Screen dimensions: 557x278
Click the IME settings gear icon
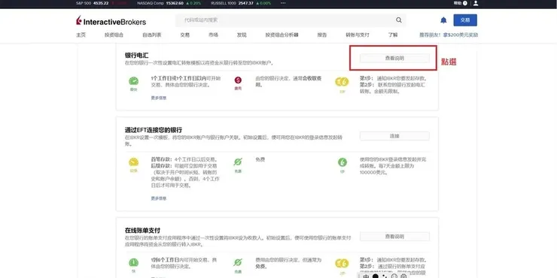tap(403, 276)
